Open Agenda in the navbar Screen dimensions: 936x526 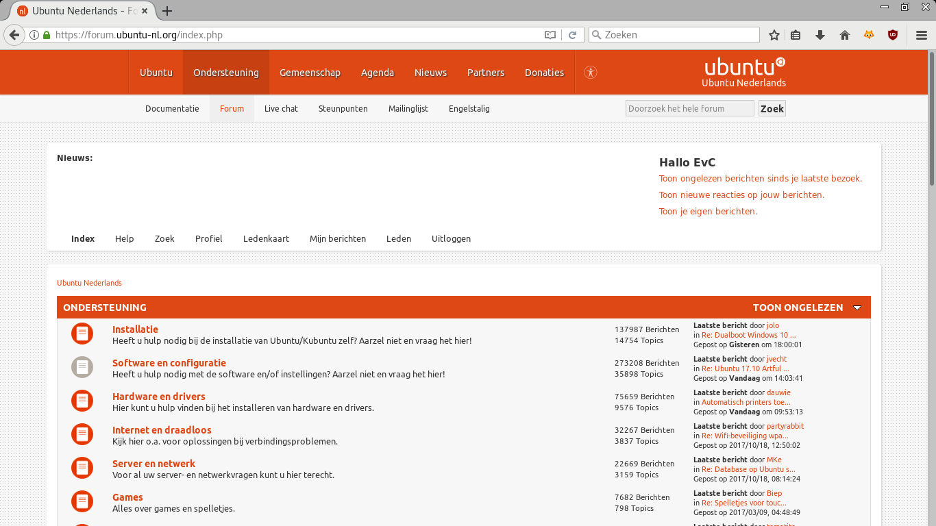(x=378, y=73)
